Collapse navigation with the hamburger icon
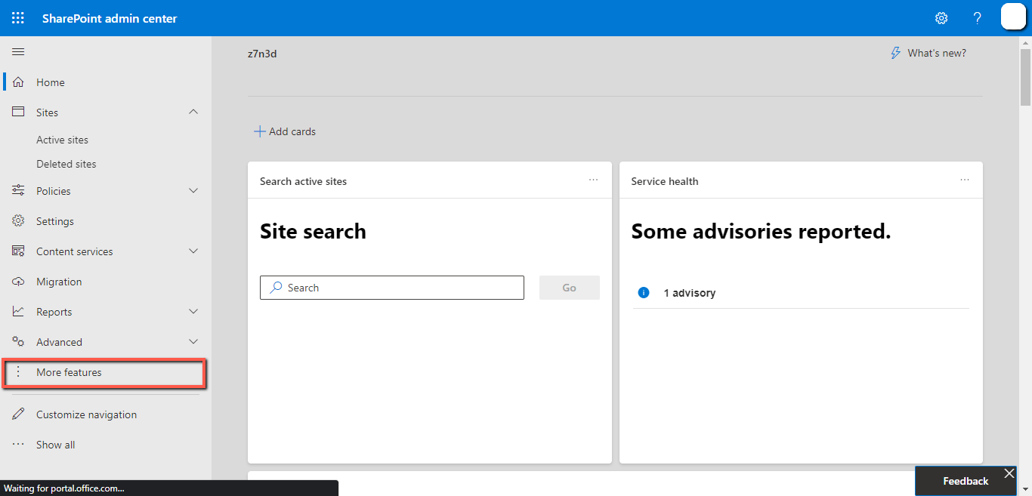Viewport: 1032px width, 496px height. pyautogui.click(x=18, y=51)
